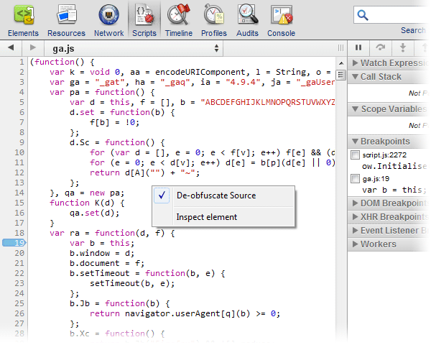Toggle the script.js:2272 breakpoint checkbox
The image size is (431, 345).
(x=355, y=155)
